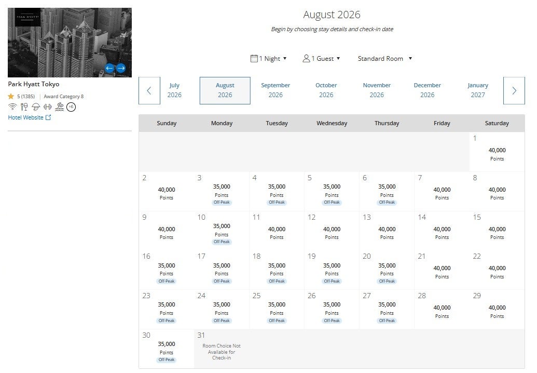
Task: Click the room service cloche icon
Action: pos(36,106)
